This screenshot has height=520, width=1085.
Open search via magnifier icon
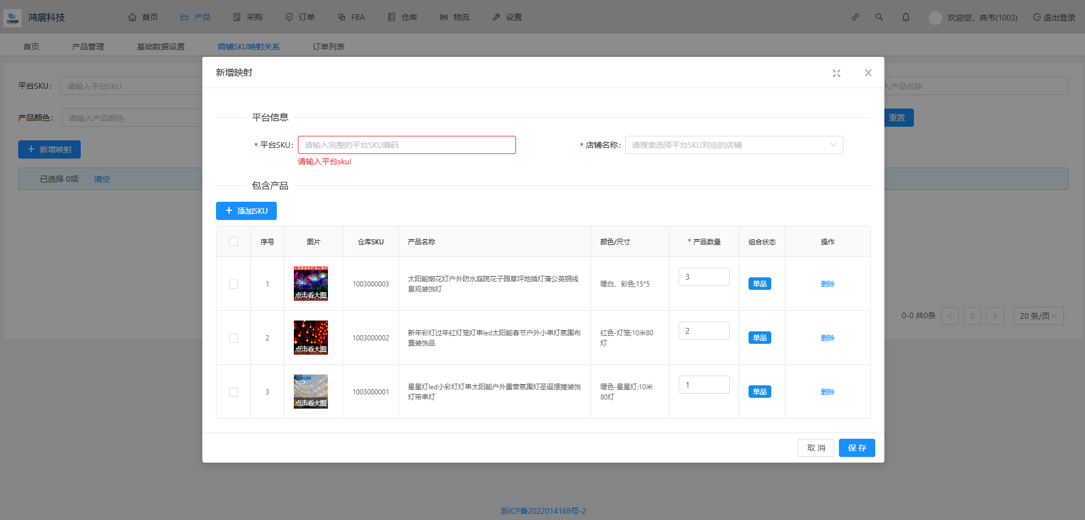point(879,17)
